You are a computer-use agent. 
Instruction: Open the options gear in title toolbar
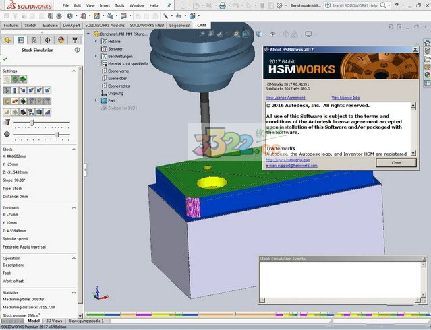(x=279, y=5)
